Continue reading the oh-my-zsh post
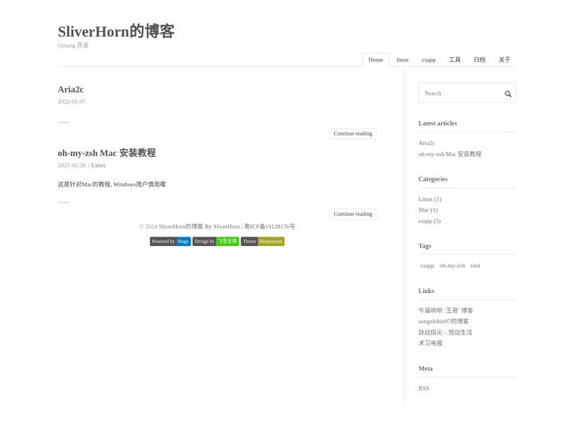Image resolution: width=574 pixels, height=430 pixels. pyautogui.click(x=352, y=214)
